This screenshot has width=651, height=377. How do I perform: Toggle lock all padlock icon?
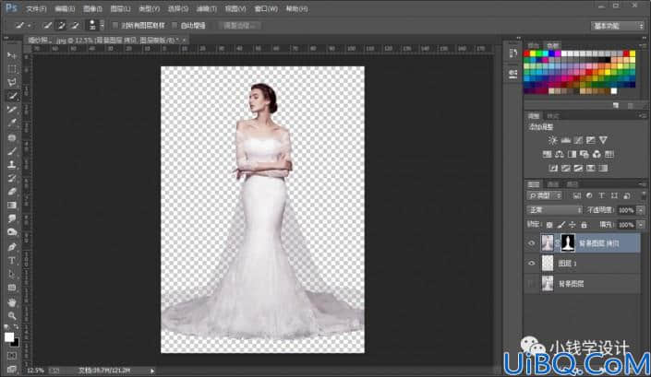click(x=585, y=225)
